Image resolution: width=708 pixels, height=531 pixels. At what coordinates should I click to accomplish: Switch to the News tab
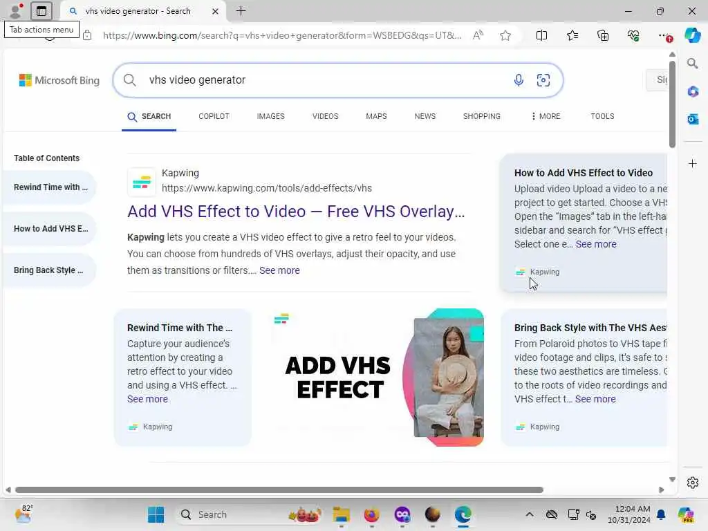425,116
